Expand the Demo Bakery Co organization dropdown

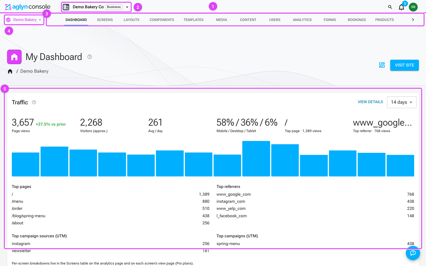127,7
